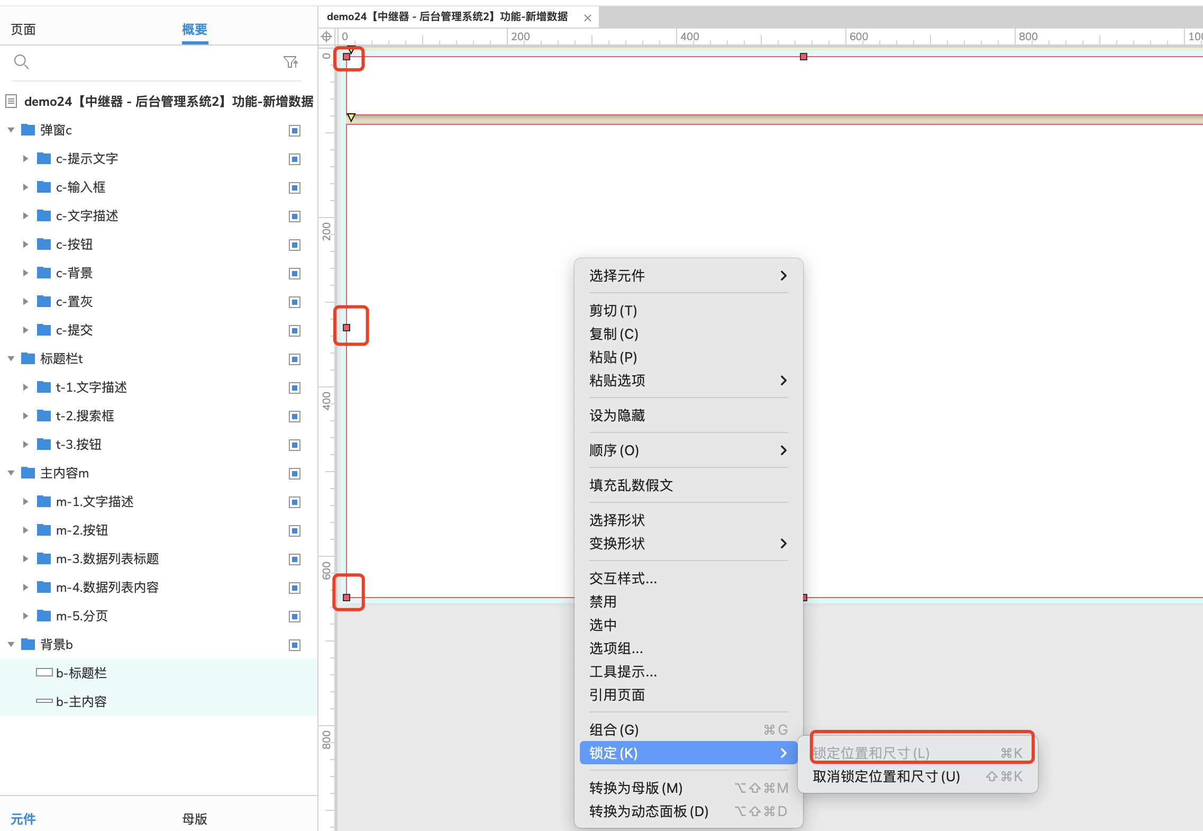Expand the t-1.文字描述 folder arrow
Image resolution: width=1203 pixels, height=831 pixels.
(x=25, y=387)
